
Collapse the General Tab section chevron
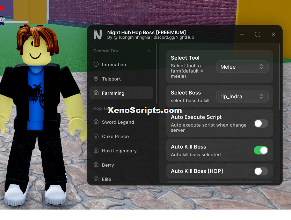pyautogui.click(x=149, y=51)
